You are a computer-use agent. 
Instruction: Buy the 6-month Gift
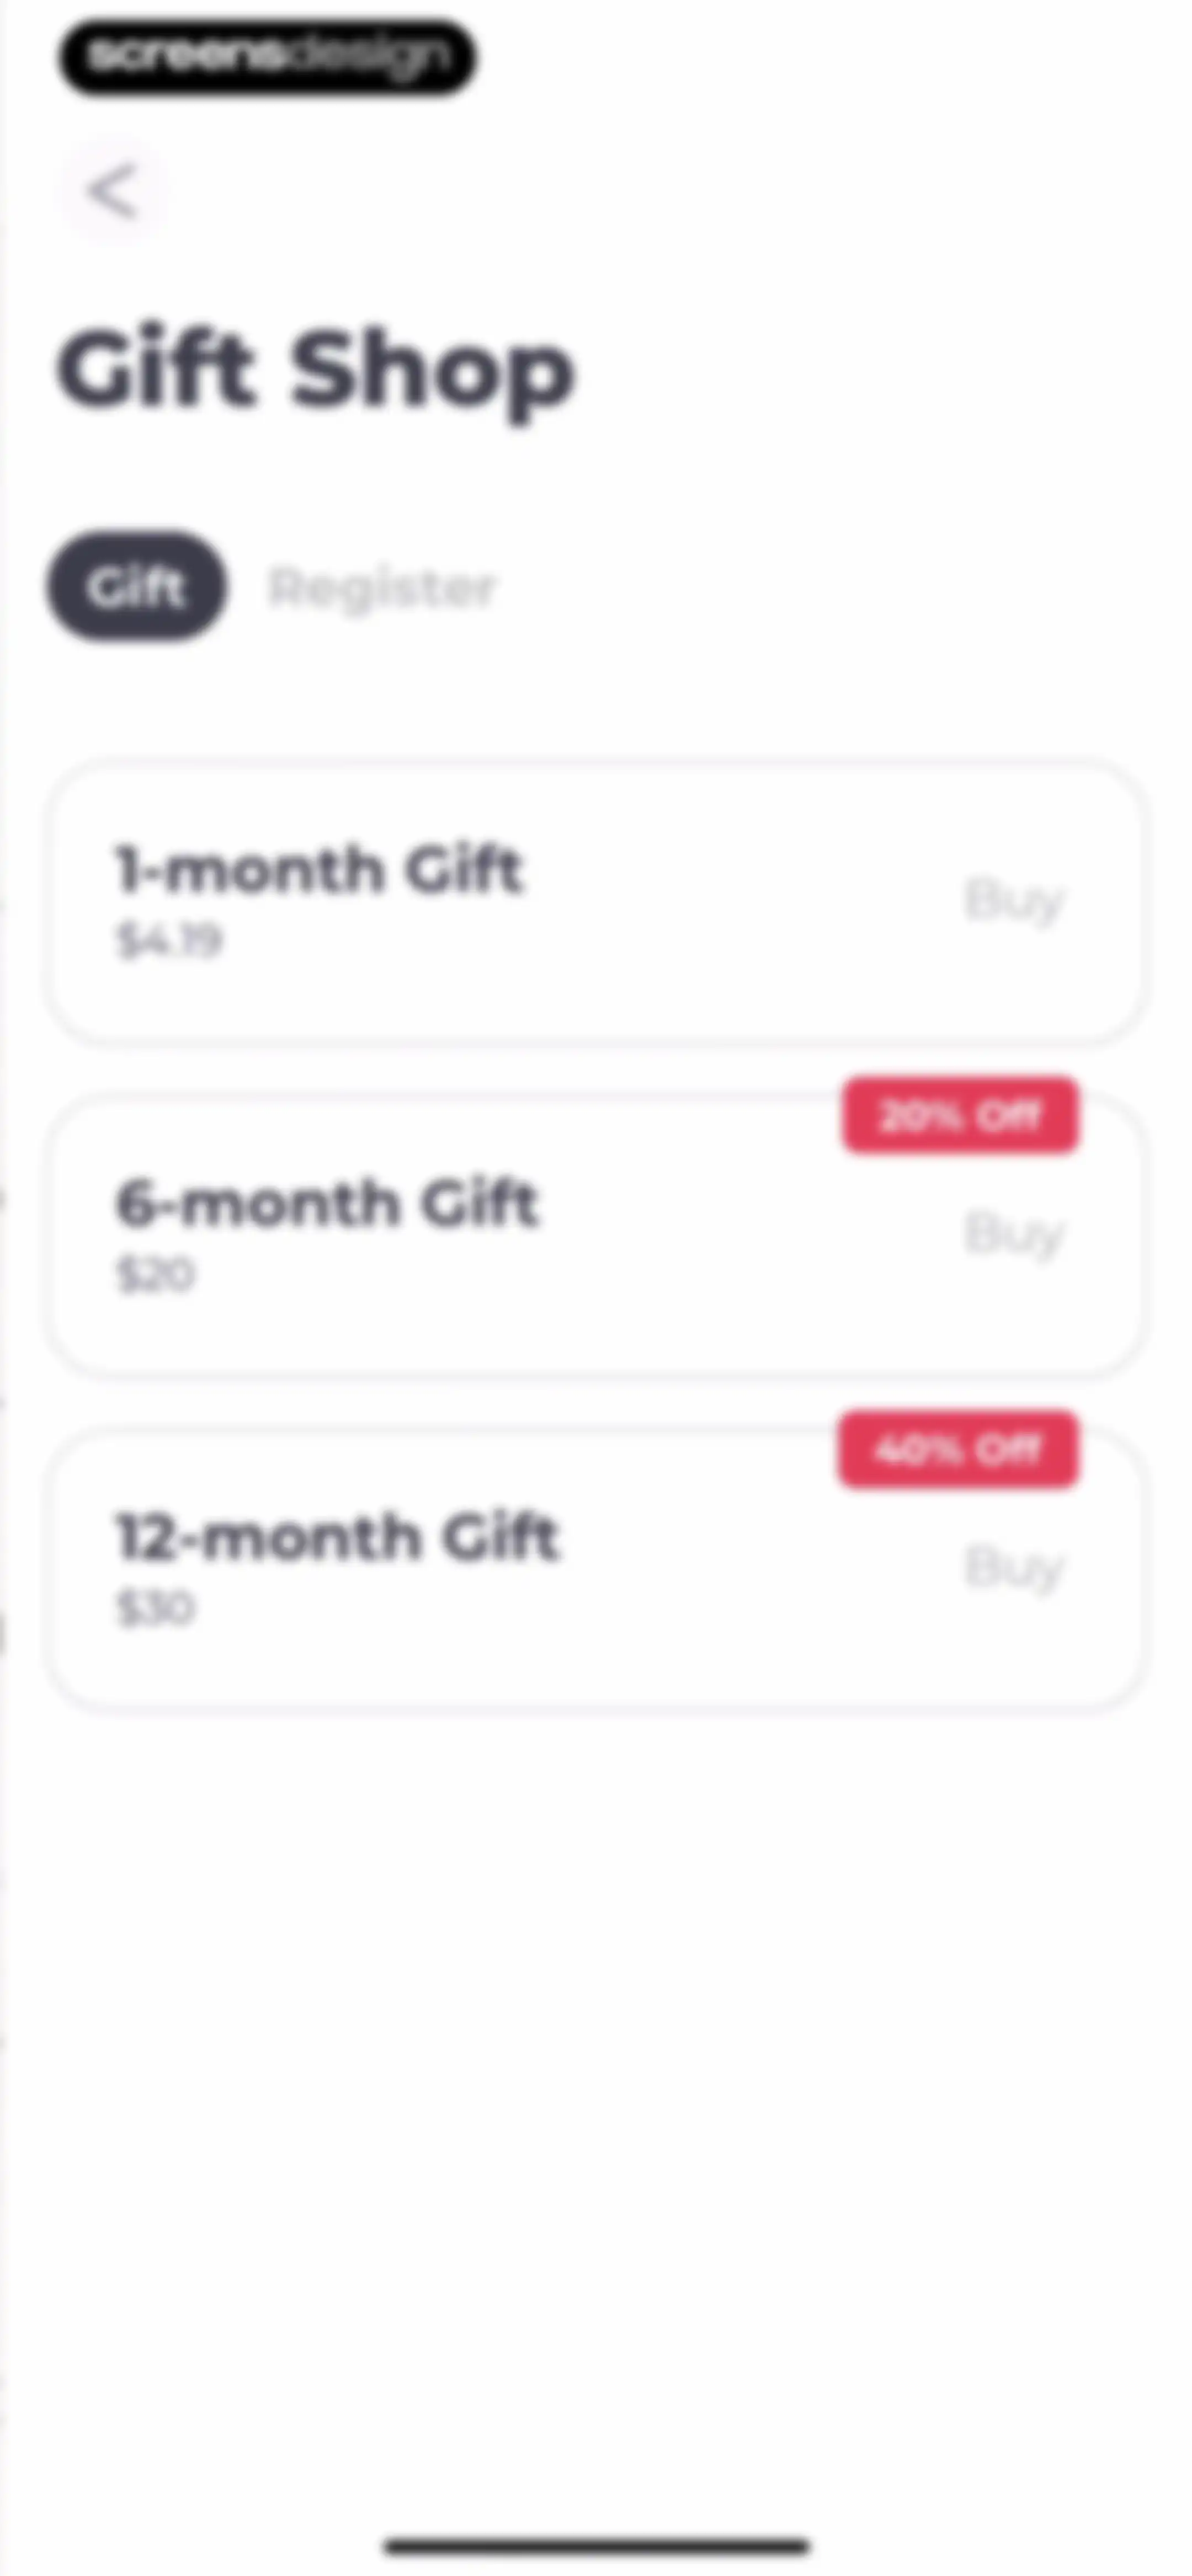pyautogui.click(x=1013, y=1233)
